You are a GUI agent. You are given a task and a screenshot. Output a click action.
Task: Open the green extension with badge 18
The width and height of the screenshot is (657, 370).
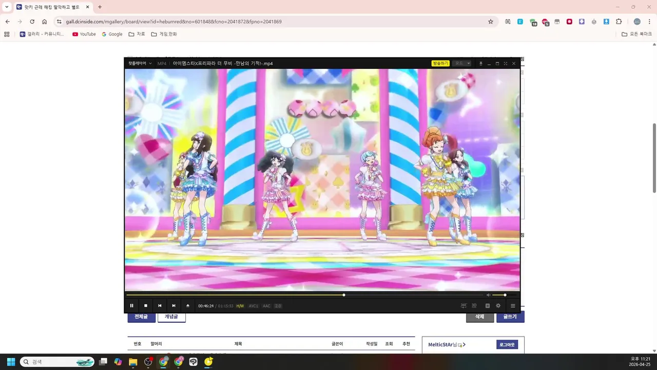click(533, 22)
